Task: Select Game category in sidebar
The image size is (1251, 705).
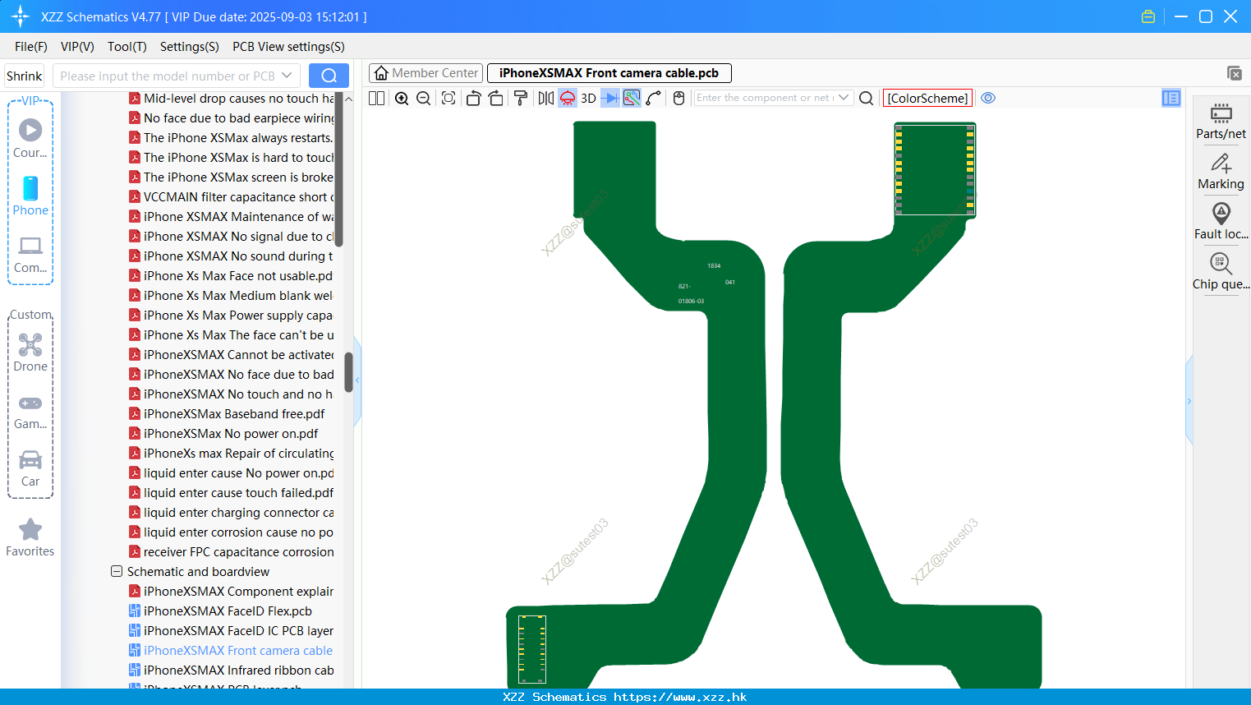Action: point(30,412)
